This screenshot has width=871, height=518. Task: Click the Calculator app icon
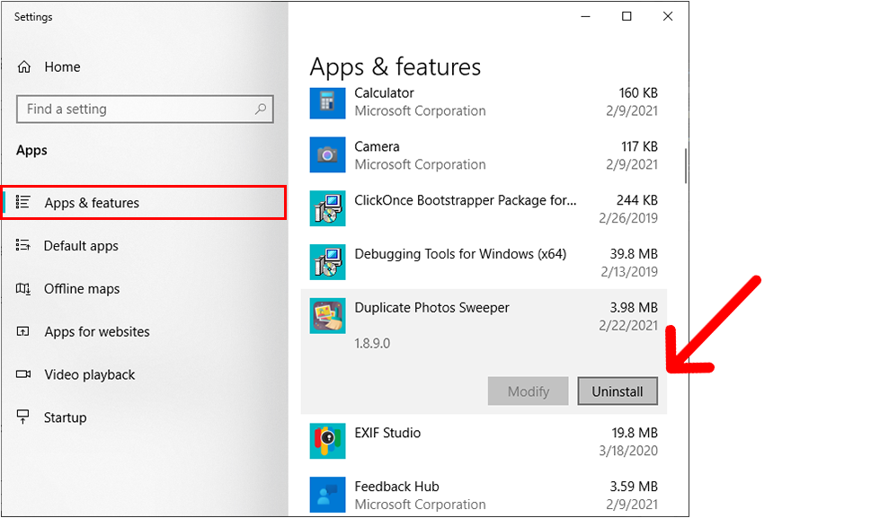click(x=327, y=101)
